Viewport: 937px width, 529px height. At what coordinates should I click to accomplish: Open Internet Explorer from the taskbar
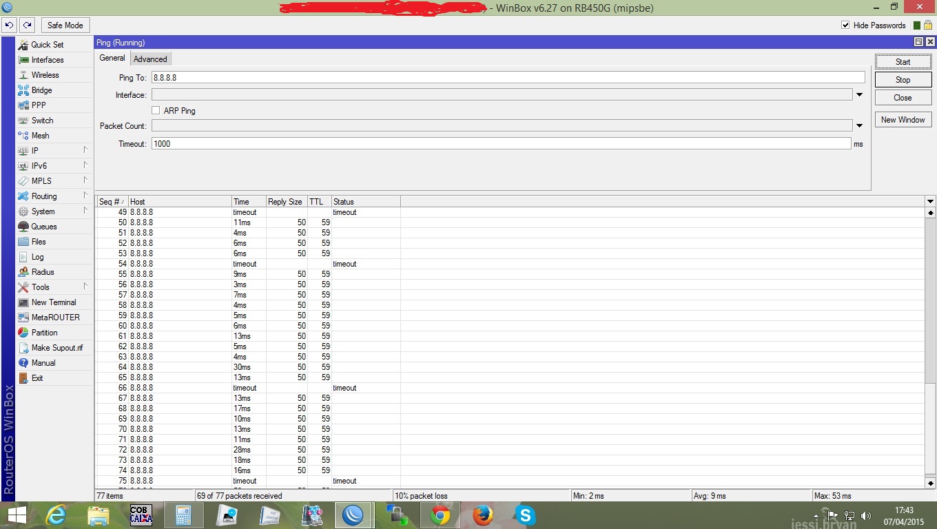[57, 515]
